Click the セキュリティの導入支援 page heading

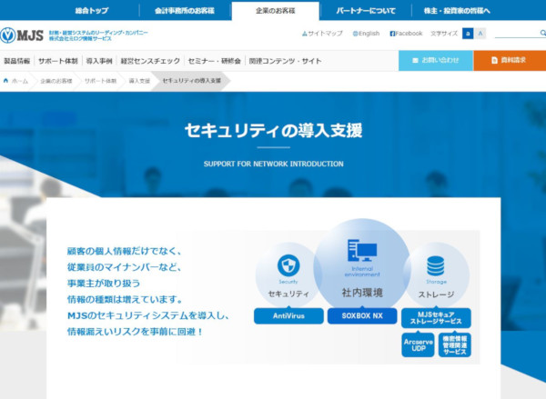click(273, 131)
